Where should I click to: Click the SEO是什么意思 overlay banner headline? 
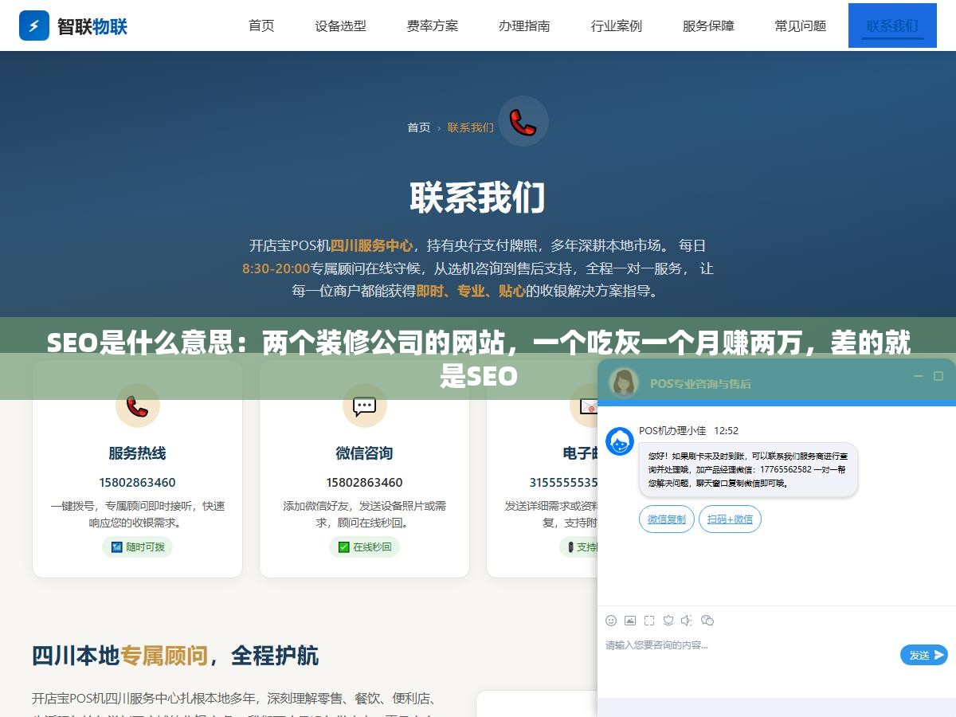pyautogui.click(x=478, y=359)
